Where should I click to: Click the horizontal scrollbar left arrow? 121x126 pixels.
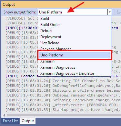pyautogui.click(x=4, y=115)
